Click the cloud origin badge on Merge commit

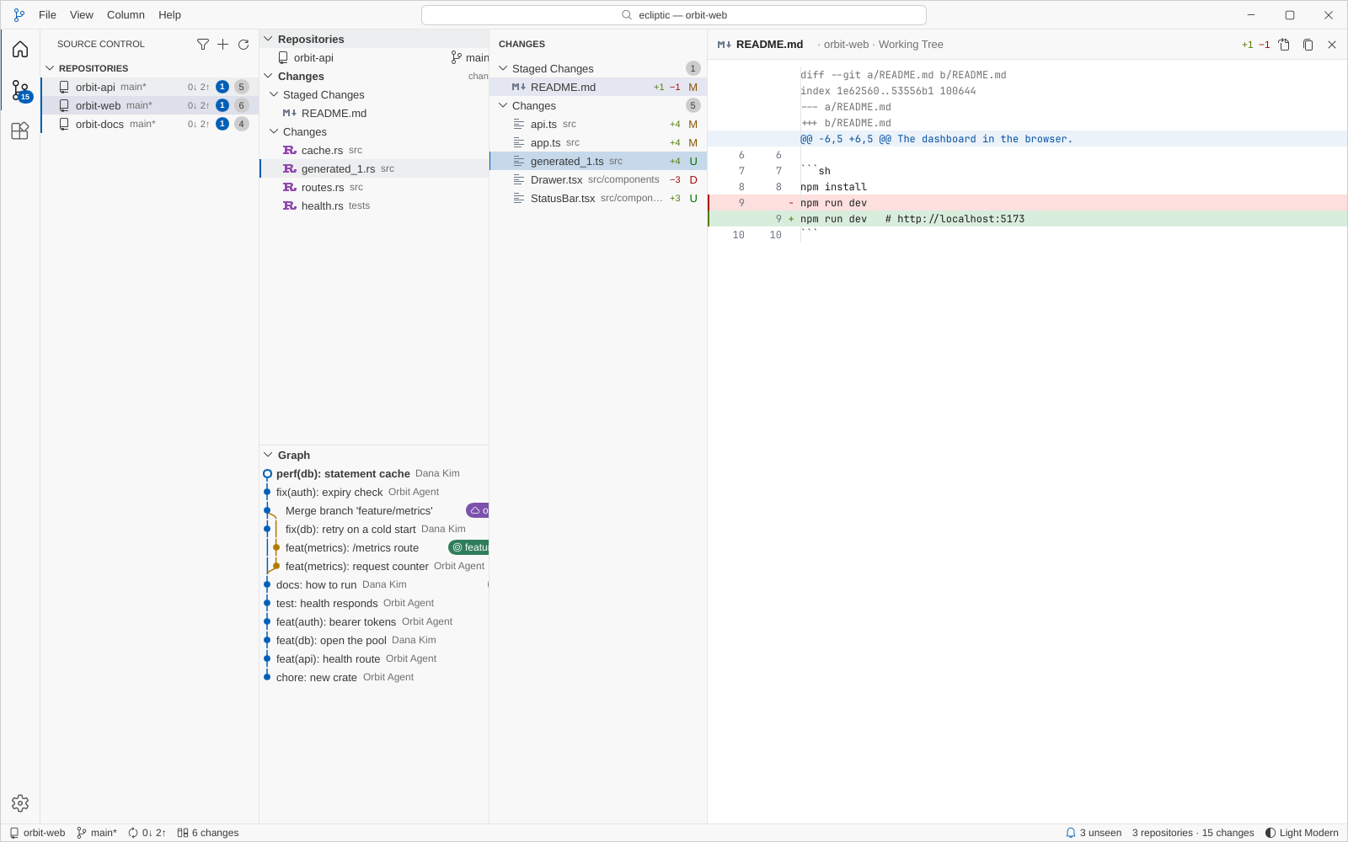(x=478, y=510)
